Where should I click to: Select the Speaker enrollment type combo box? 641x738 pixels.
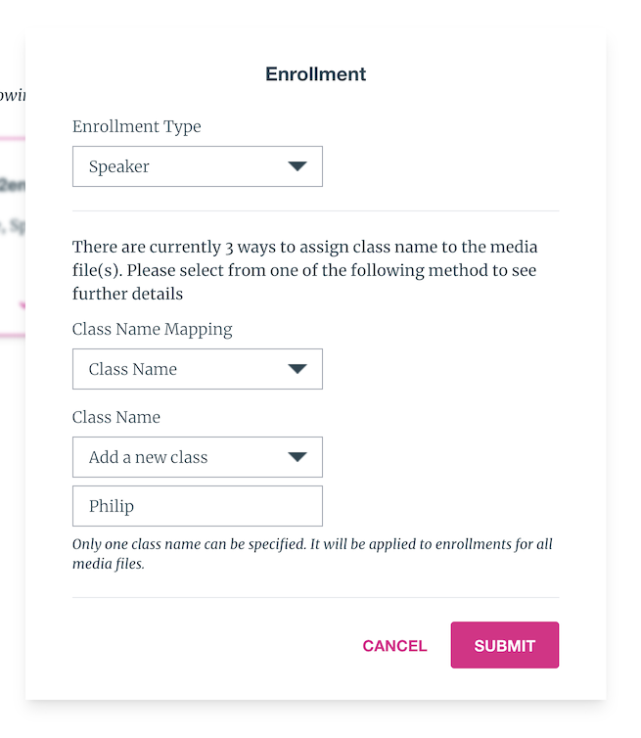(x=198, y=166)
